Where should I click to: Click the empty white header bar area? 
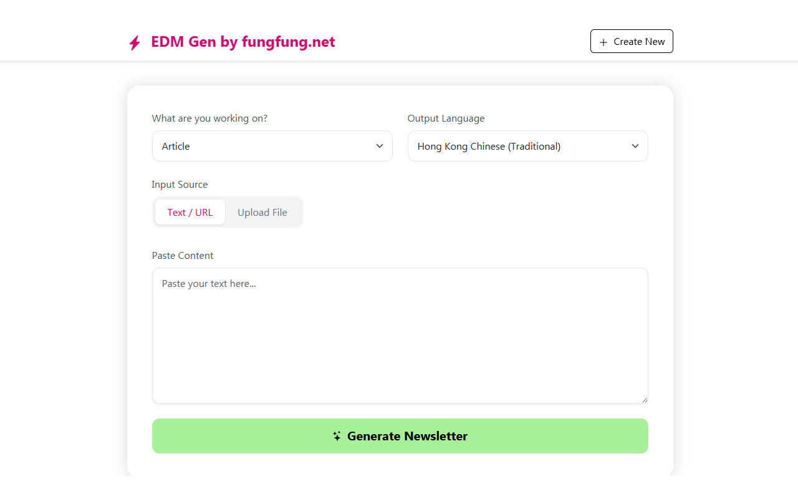click(x=461, y=42)
